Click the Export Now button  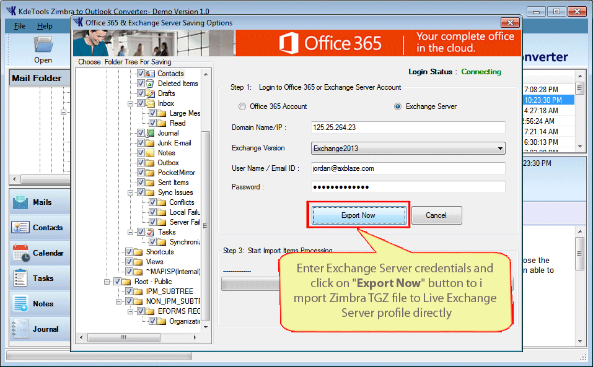[359, 215]
